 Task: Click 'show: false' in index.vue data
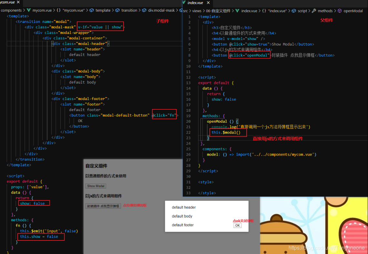(x=224, y=99)
